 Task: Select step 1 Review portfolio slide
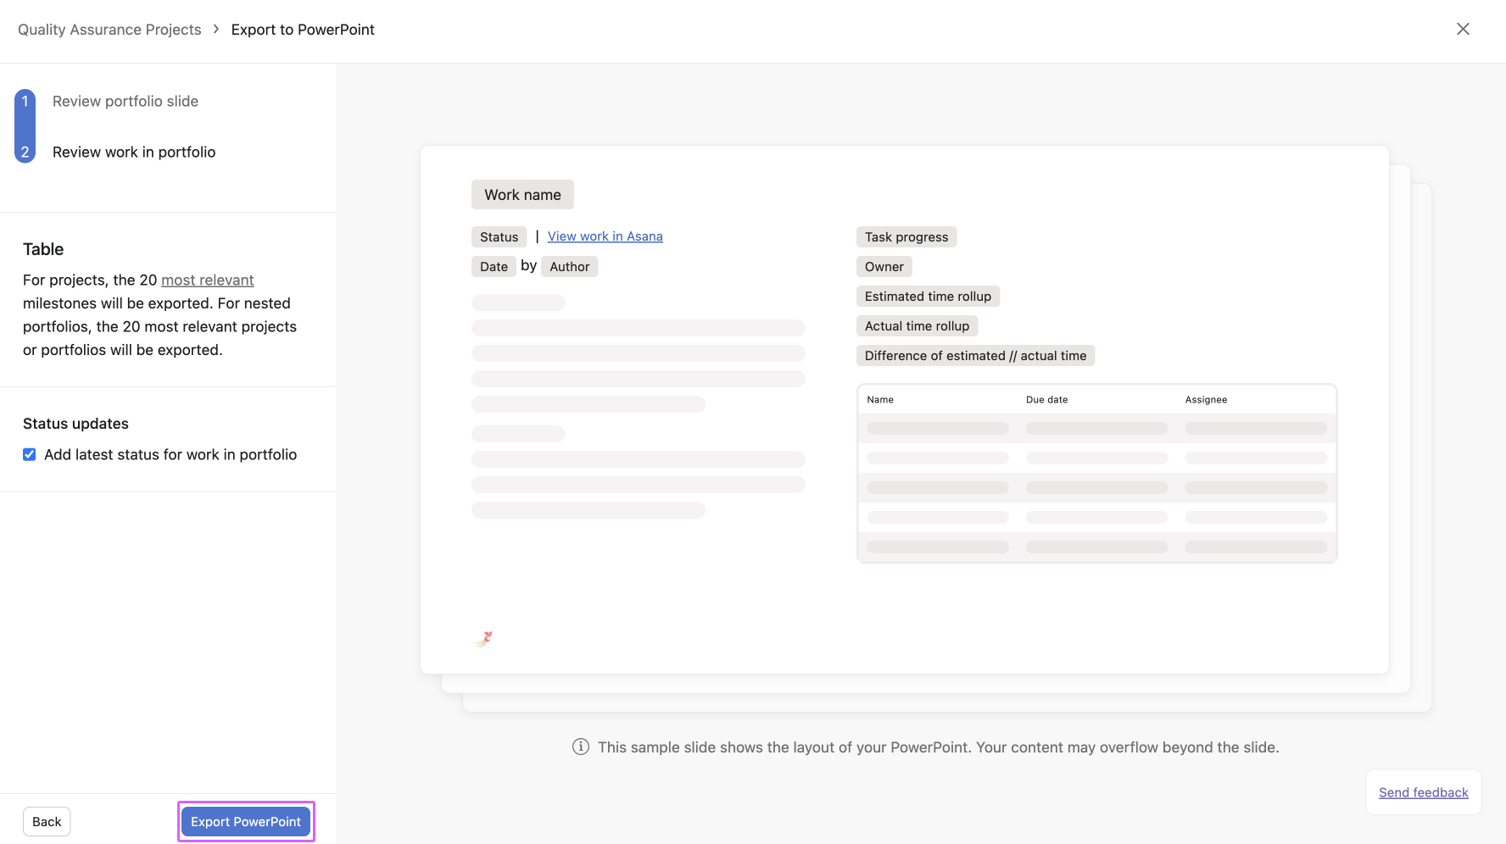pos(125,101)
